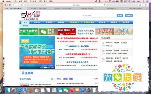151x94 pixels.
Task: Open 2015广东普高录取结果官方指定唯一查询入口 link
Action: point(78,38)
